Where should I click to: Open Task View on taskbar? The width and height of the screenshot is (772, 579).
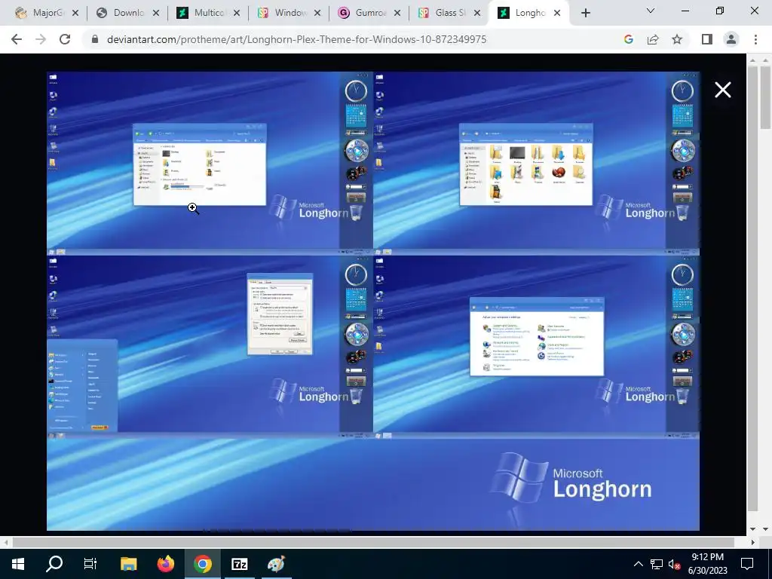click(90, 564)
